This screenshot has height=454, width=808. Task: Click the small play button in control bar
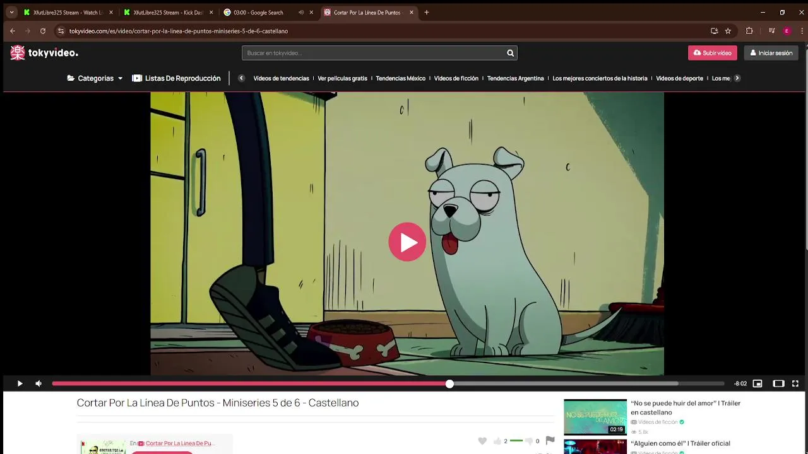click(x=20, y=383)
